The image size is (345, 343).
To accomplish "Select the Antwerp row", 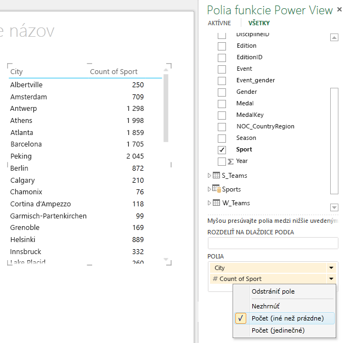I will click(77, 109).
